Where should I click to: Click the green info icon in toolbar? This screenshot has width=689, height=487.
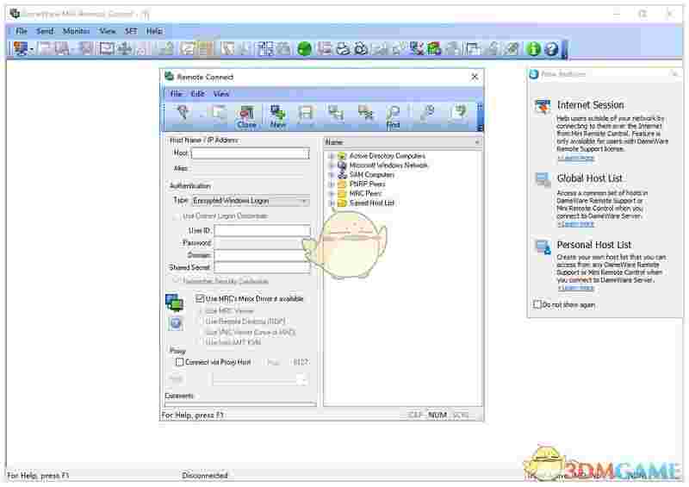coord(533,48)
